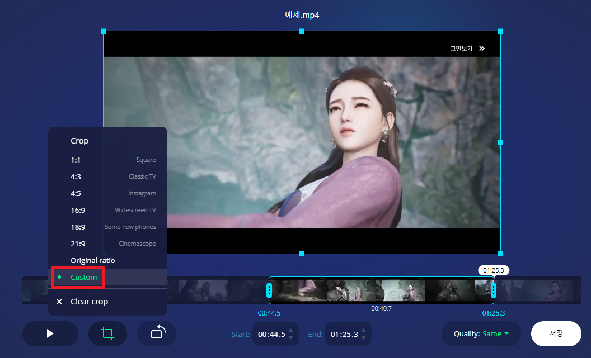
Task: Rotate the video with rotate icon
Action: click(156, 333)
